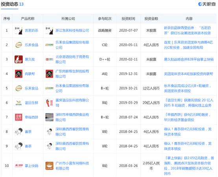The width and height of the screenshot is (218, 177).
Task: Open 乐禾食品 product link in row 5
Action: point(31,88)
